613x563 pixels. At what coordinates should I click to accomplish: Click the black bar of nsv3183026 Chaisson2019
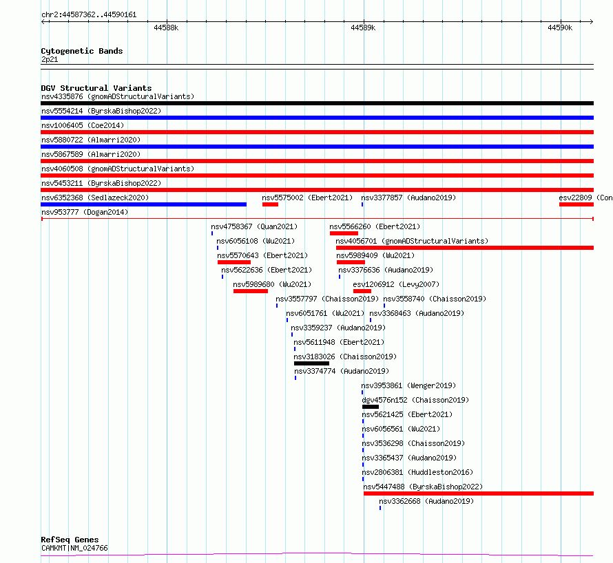tap(311, 363)
